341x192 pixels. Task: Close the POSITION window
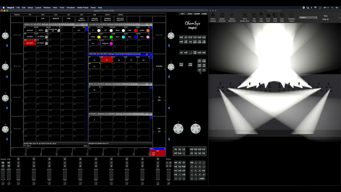pyautogui.click(x=151, y=54)
